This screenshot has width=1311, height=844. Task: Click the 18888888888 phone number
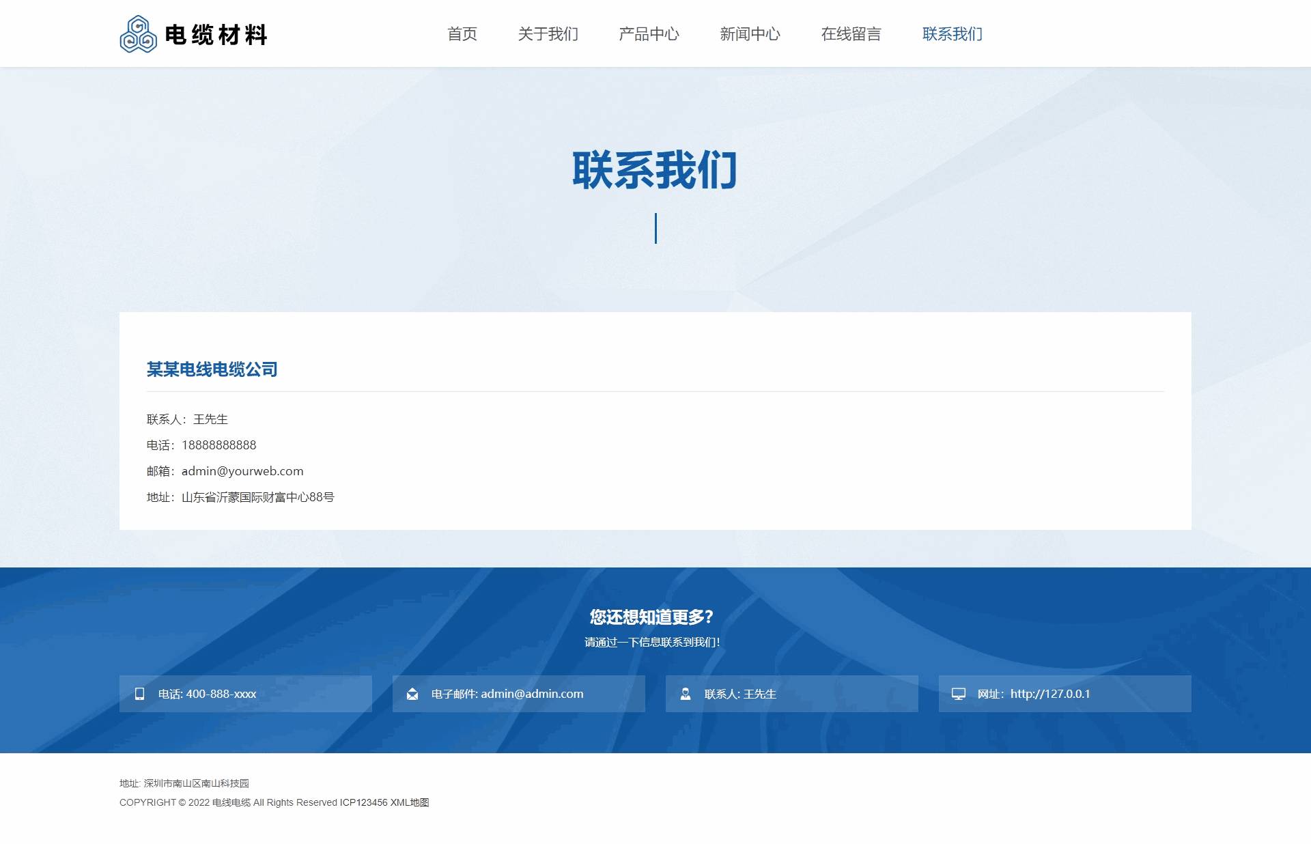tap(219, 445)
